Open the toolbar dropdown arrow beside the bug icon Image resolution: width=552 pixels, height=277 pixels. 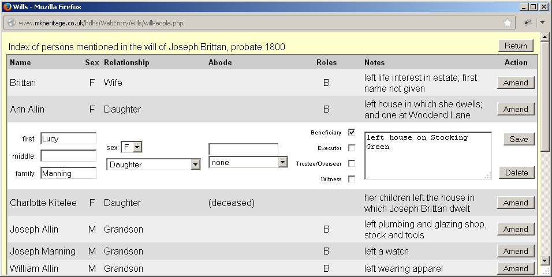[x=542, y=23]
